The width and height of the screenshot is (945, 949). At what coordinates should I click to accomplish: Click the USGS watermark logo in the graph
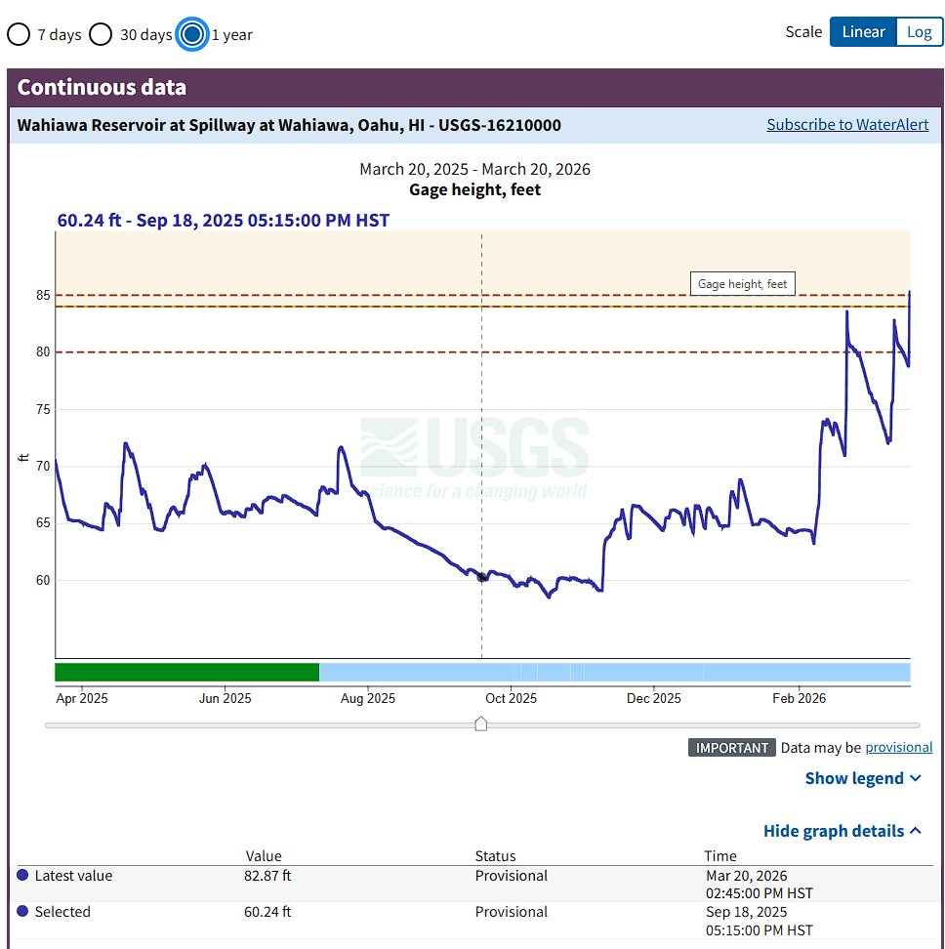pyautogui.click(x=475, y=456)
